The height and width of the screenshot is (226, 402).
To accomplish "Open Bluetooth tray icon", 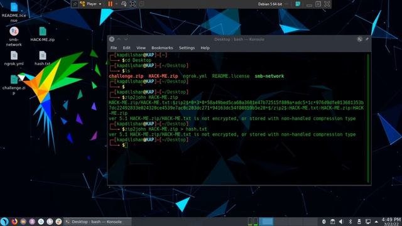I will click(x=350, y=222).
